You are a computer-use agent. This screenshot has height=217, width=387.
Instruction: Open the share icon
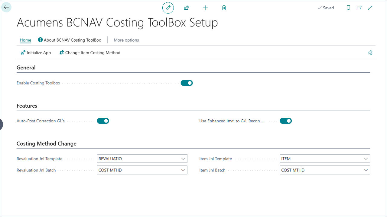coord(187,8)
